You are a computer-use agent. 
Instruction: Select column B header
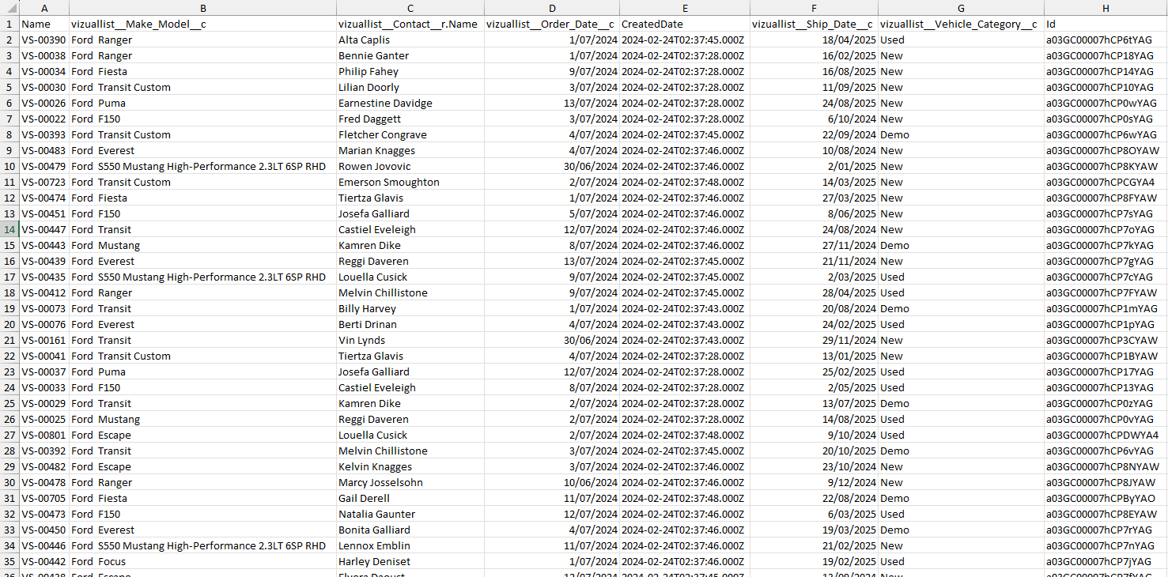[x=202, y=8]
